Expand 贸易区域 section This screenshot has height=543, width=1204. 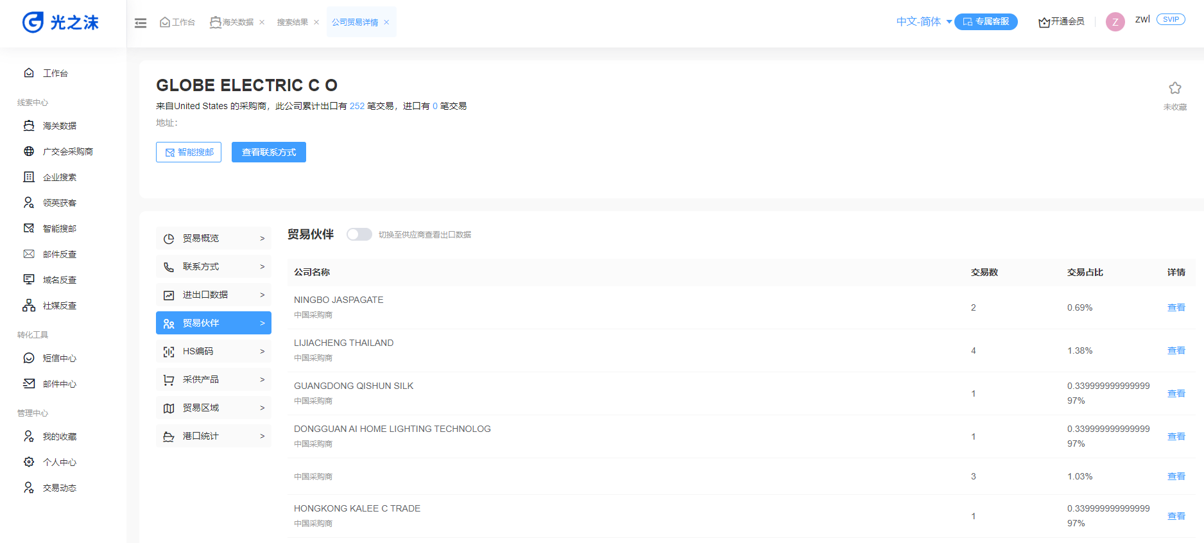pyautogui.click(x=214, y=408)
